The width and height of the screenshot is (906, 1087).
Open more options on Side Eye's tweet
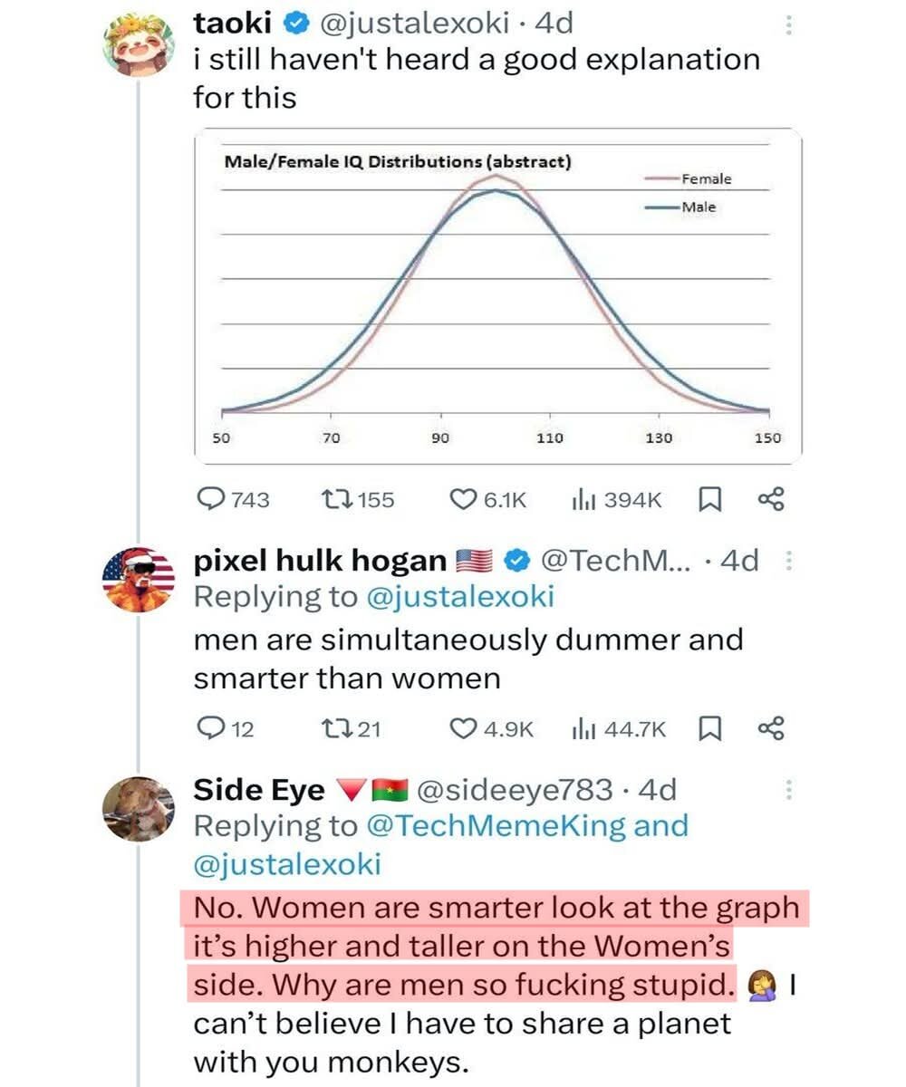[x=788, y=791]
